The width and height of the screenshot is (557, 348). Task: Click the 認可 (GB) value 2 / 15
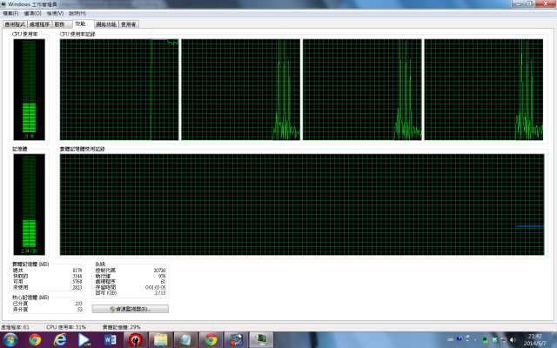coord(160,293)
